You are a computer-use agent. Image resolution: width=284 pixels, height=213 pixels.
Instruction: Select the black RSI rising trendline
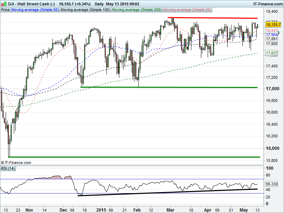167,192
